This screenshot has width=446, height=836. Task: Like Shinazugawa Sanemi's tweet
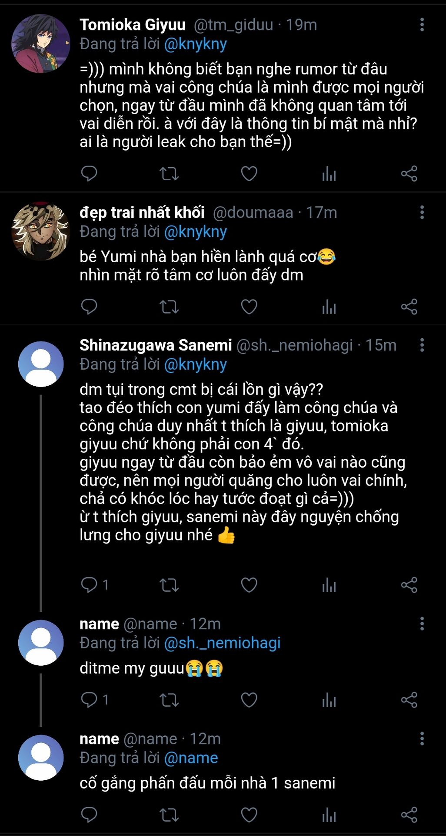(249, 585)
